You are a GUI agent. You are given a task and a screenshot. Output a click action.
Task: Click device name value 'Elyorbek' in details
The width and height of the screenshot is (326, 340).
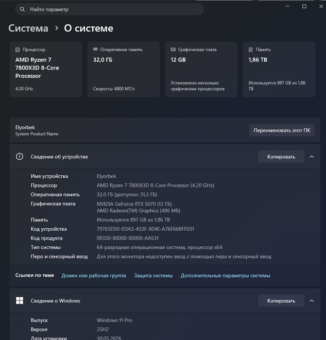(x=106, y=176)
